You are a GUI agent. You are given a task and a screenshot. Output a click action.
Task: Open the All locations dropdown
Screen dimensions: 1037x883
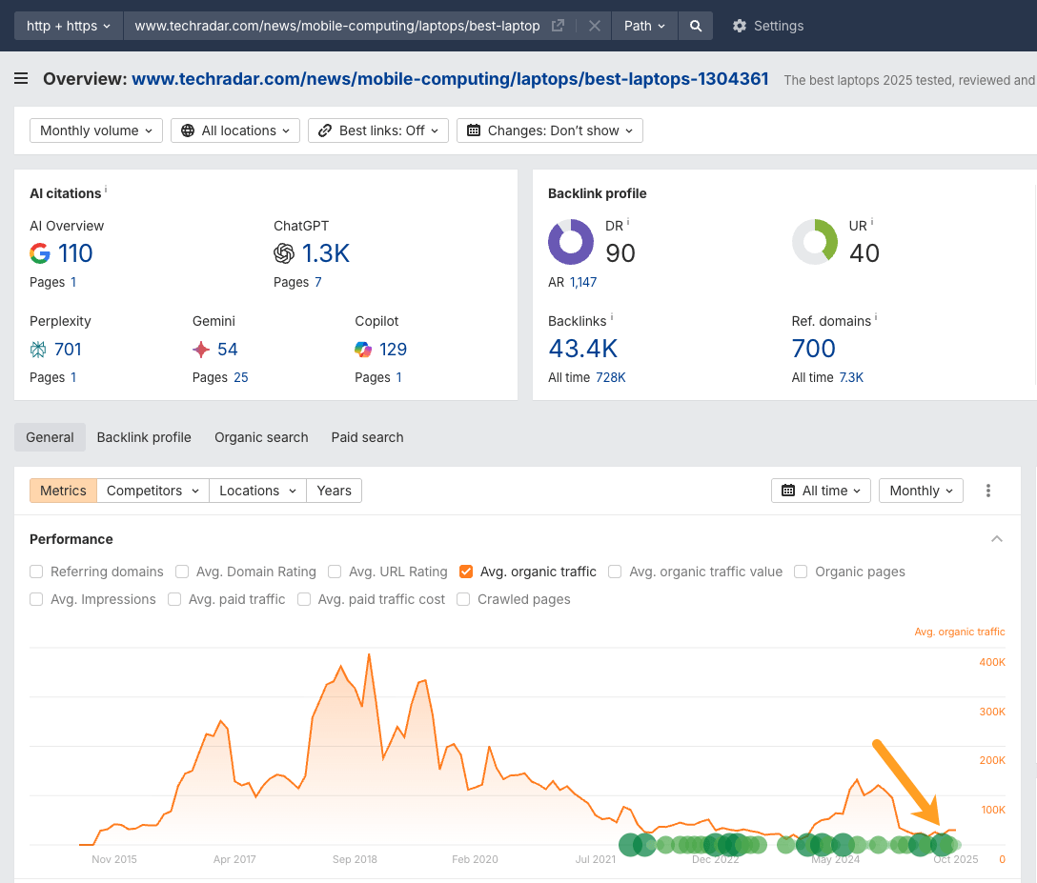pos(234,130)
